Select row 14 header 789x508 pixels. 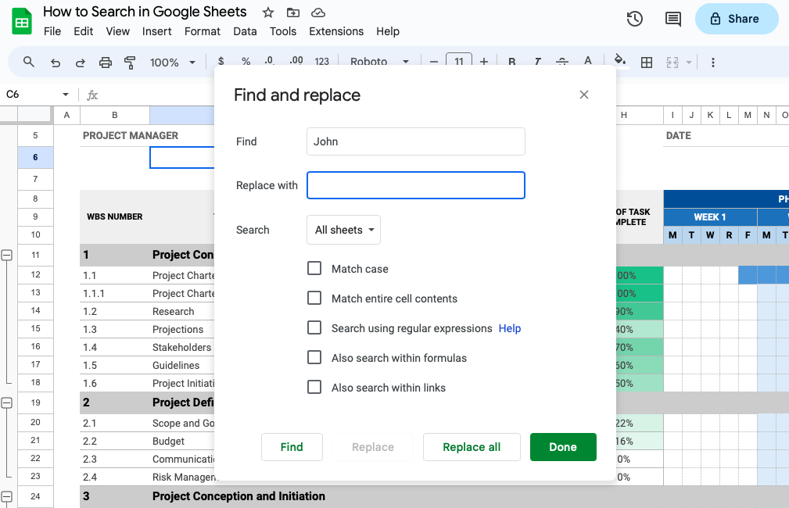(x=35, y=310)
